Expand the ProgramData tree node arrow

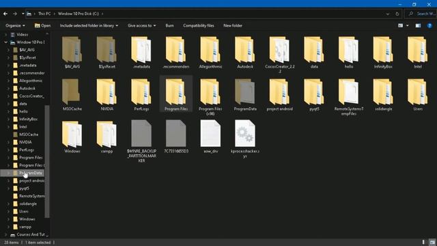[x=8, y=173]
